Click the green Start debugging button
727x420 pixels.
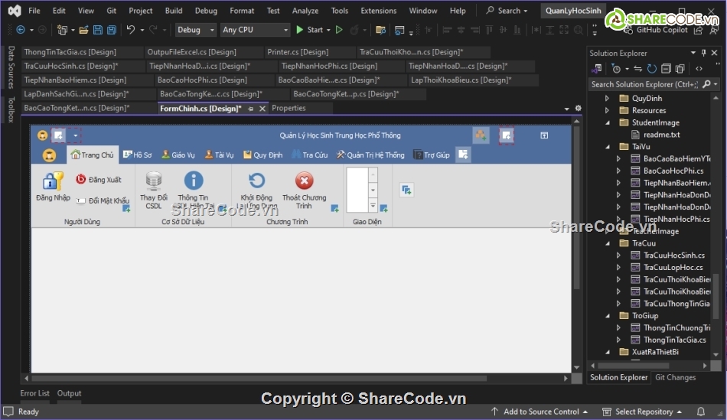(x=309, y=30)
